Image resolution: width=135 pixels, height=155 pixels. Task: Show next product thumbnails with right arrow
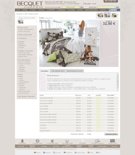pyautogui.click(x=118, y=15)
